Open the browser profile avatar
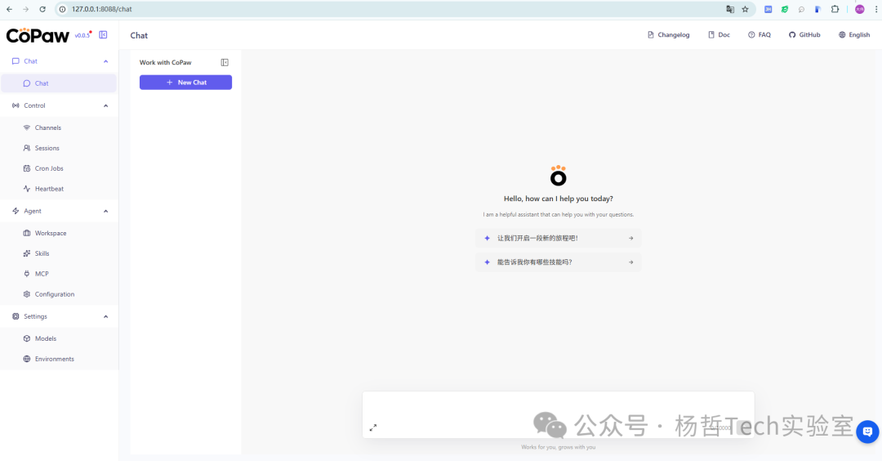Screen dimensions: 882x461 point(859,9)
